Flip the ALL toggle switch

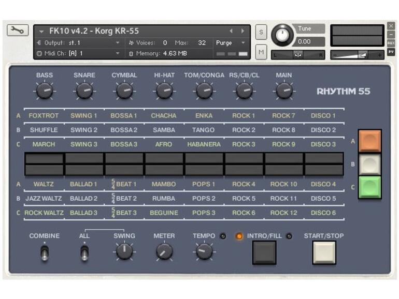(x=84, y=253)
